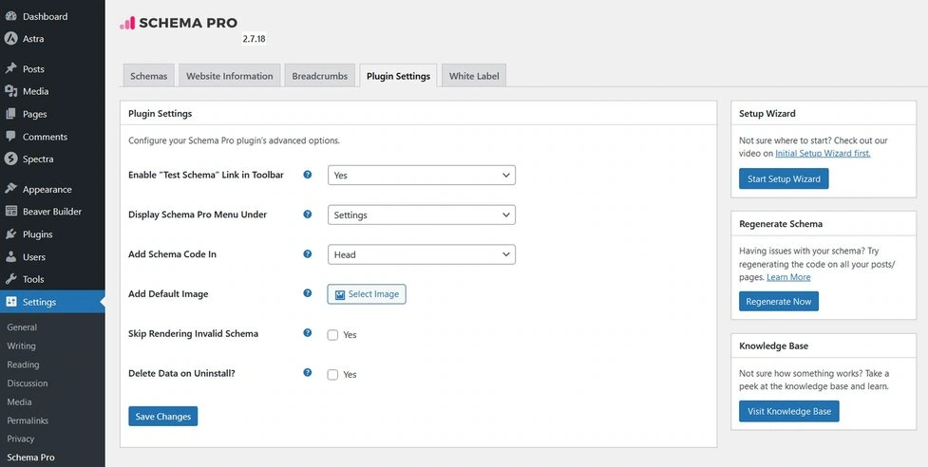Open Astra from the sidebar icon

click(x=10, y=39)
